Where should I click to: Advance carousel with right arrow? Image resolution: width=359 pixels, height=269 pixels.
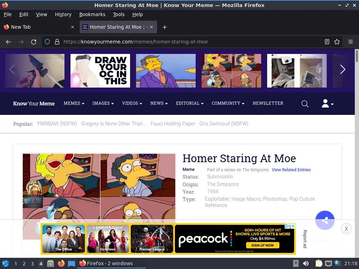[343, 70]
